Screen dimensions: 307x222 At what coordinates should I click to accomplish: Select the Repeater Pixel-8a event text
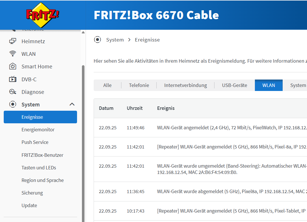click(232, 147)
